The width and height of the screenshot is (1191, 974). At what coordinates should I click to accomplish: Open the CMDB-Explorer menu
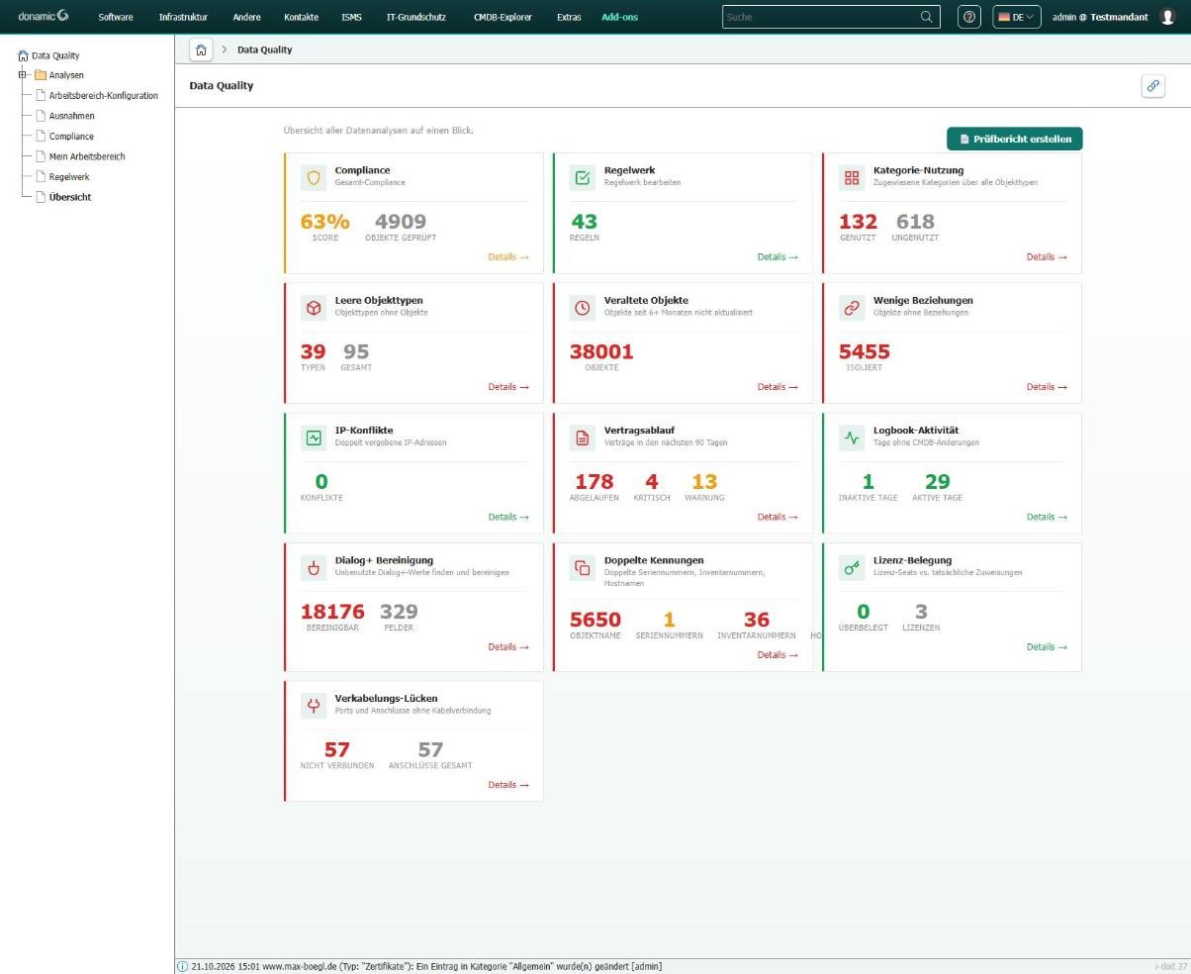pyautogui.click(x=503, y=17)
